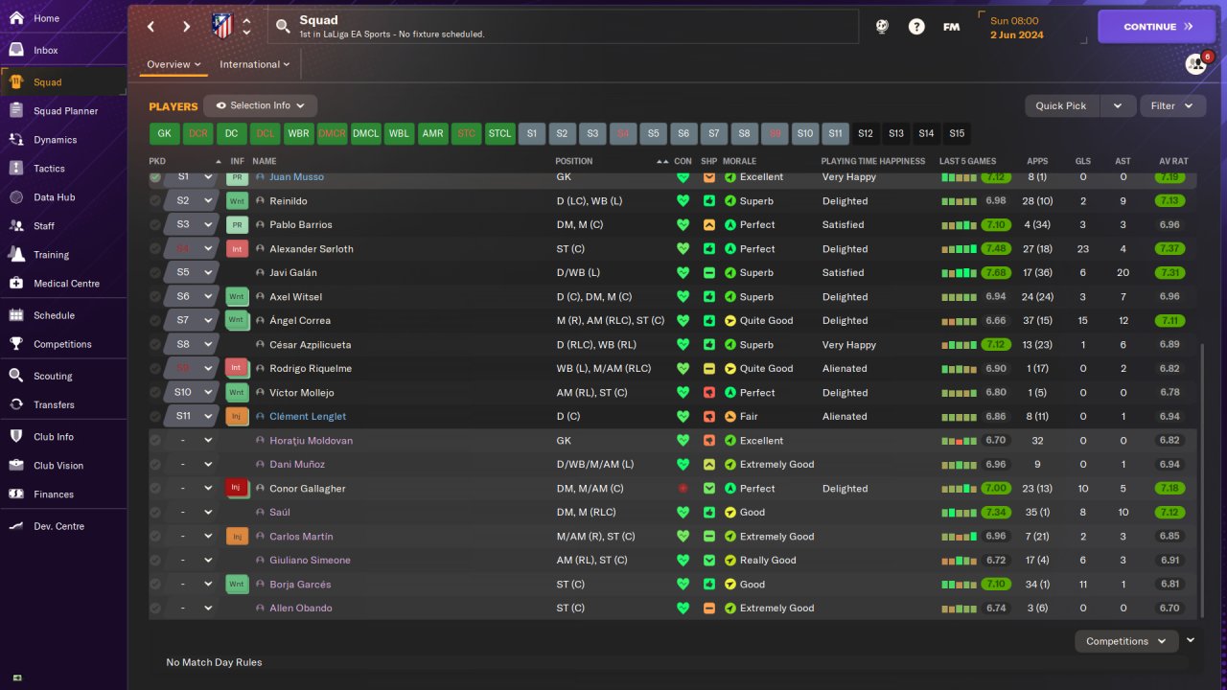Click the Int badge beside Alexander Sørloth

[x=237, y=249]
